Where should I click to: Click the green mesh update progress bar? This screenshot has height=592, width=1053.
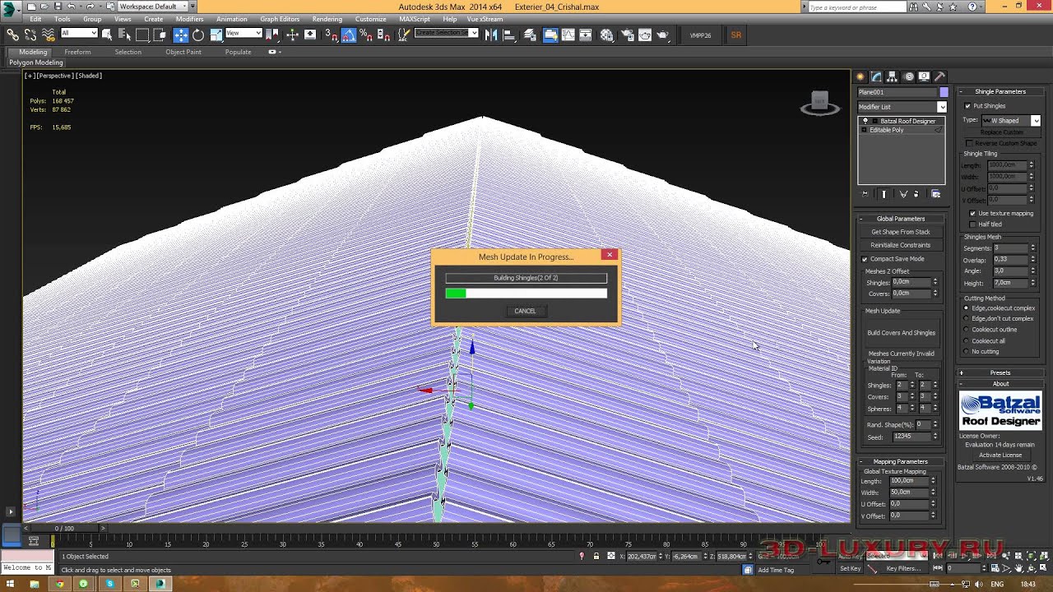tap(526, 294)
